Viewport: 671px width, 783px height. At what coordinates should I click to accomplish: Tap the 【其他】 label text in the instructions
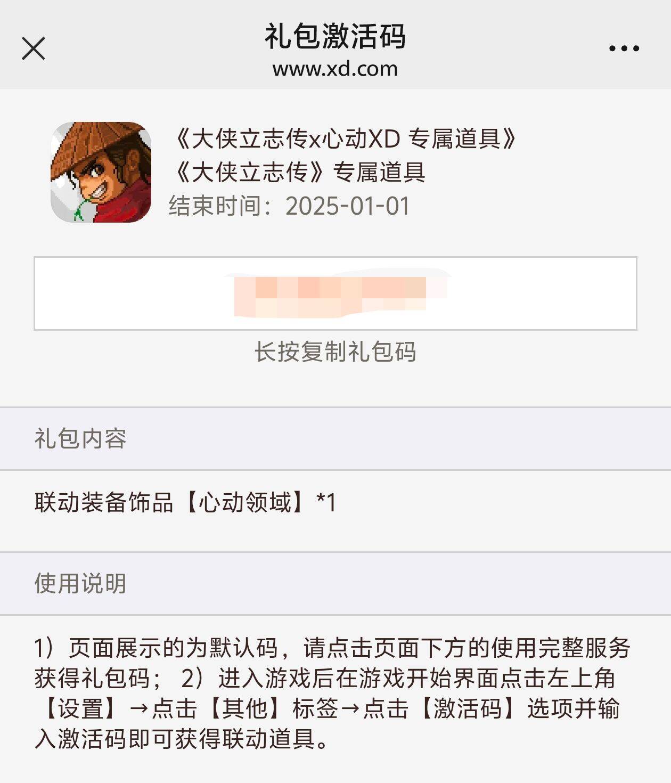coord(245,708)
